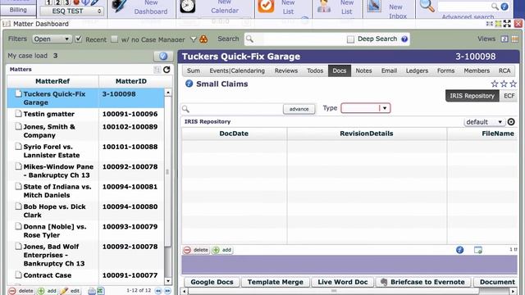Click third rating star
The image size is (525, 295).
click(x=513, y=84)
